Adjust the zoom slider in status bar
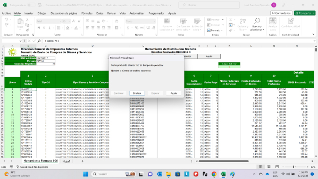318x179 pixels. click(x=294, y=167)
